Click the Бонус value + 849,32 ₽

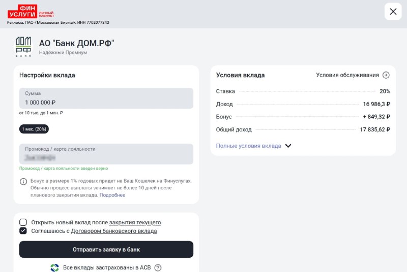click(x=376, y=117)
